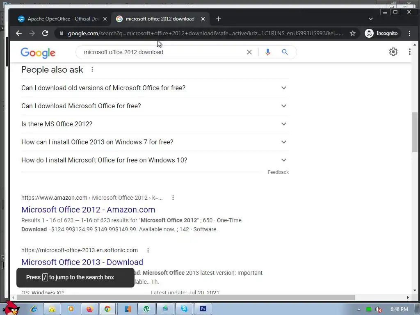420x315 pixels.
Task: Click the address bar URL
Action: point(205,33)
